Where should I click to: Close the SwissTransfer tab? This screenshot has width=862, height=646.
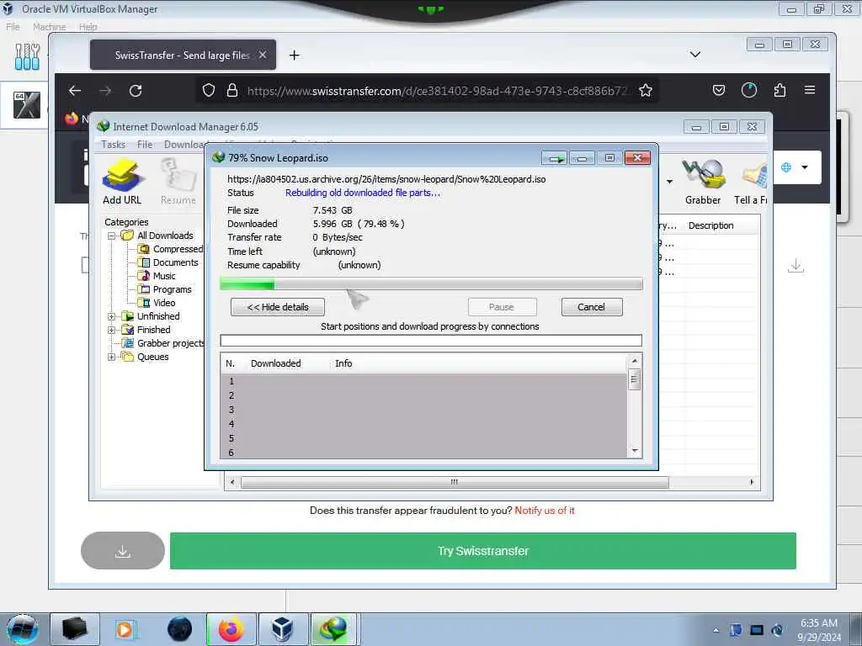[x=263, y=55]
